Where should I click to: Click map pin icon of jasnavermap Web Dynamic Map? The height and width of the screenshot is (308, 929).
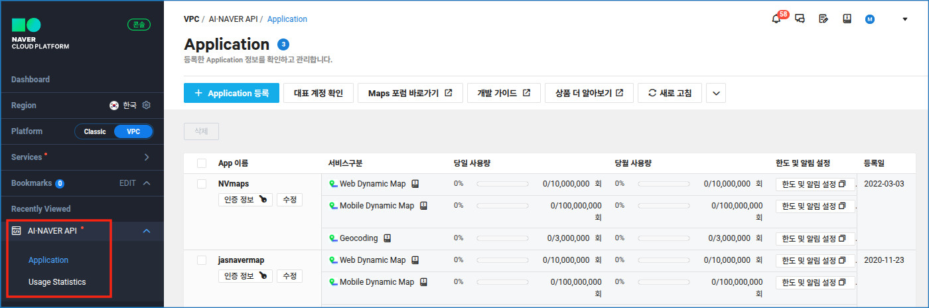pos(333,260)
